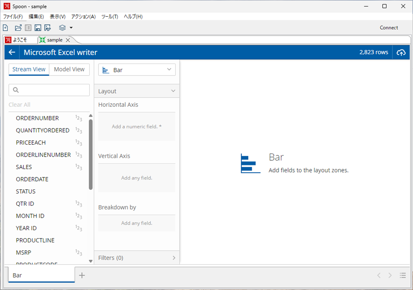
Task: Add a new visualization tab with plus
Action: click(x=82, y=275)
